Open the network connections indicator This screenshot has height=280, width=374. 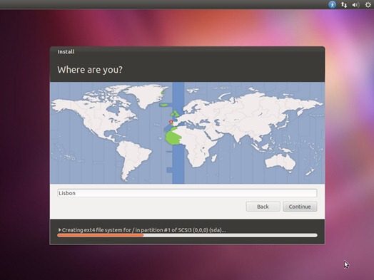tap(344, 5)
